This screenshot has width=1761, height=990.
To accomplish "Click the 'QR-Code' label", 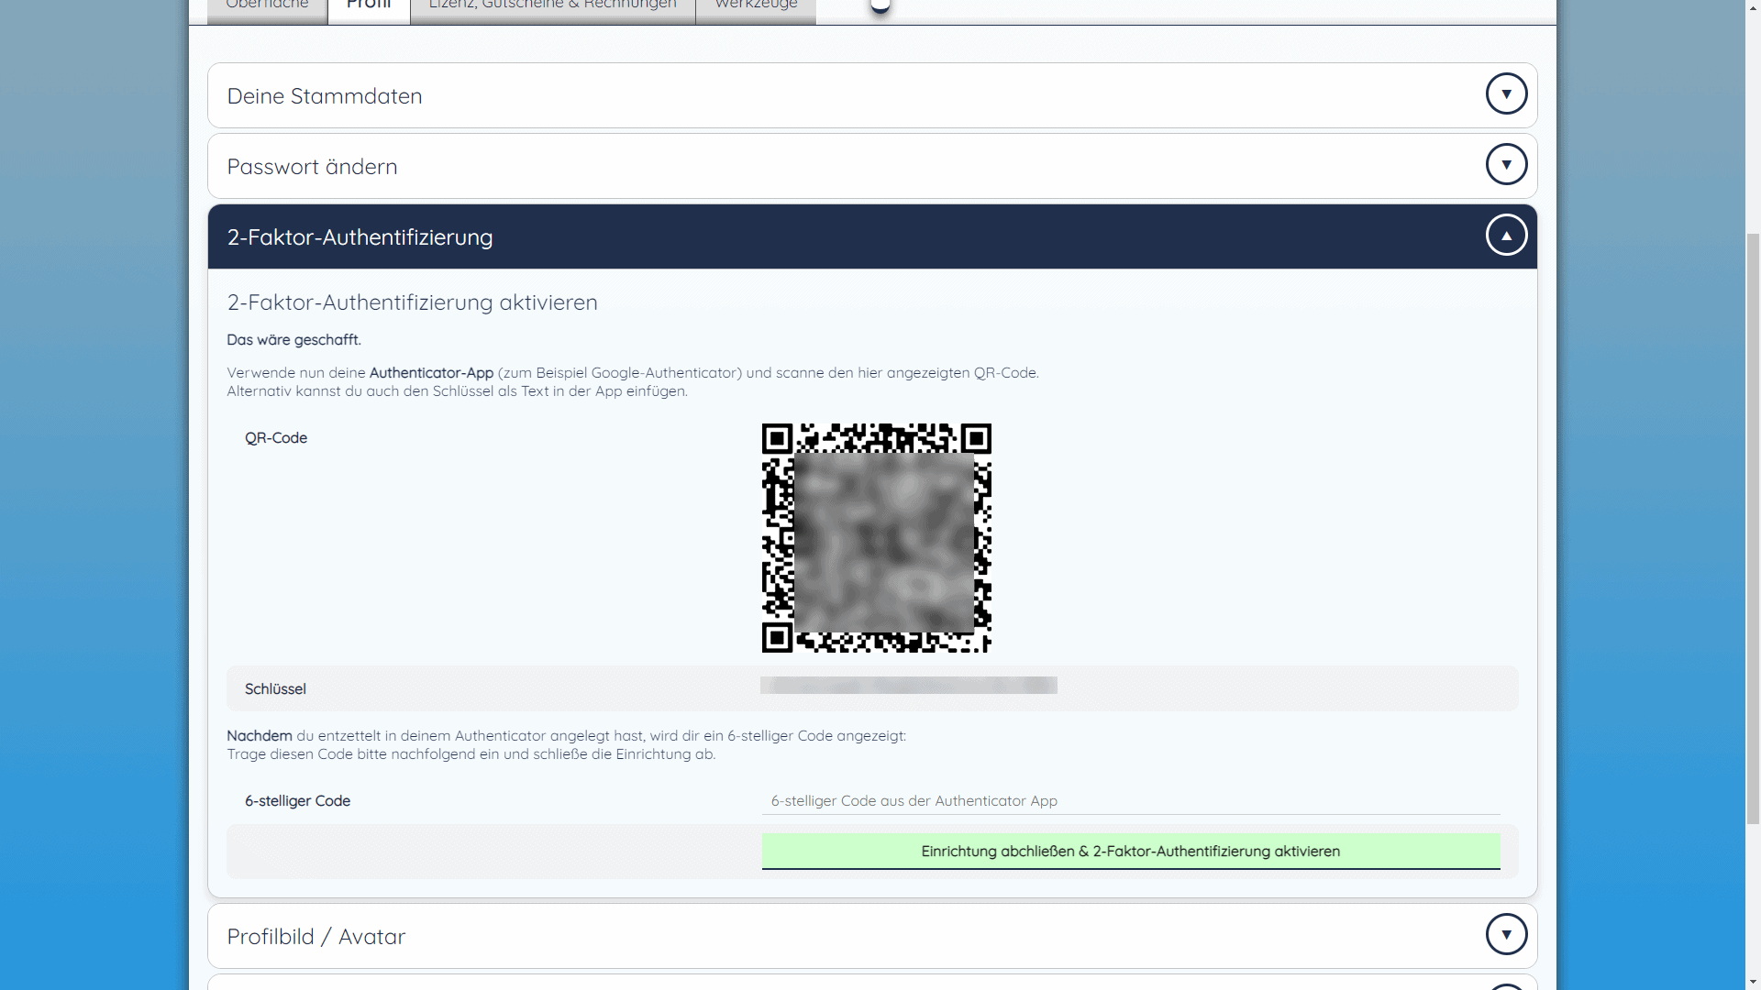I will point(276,438).
